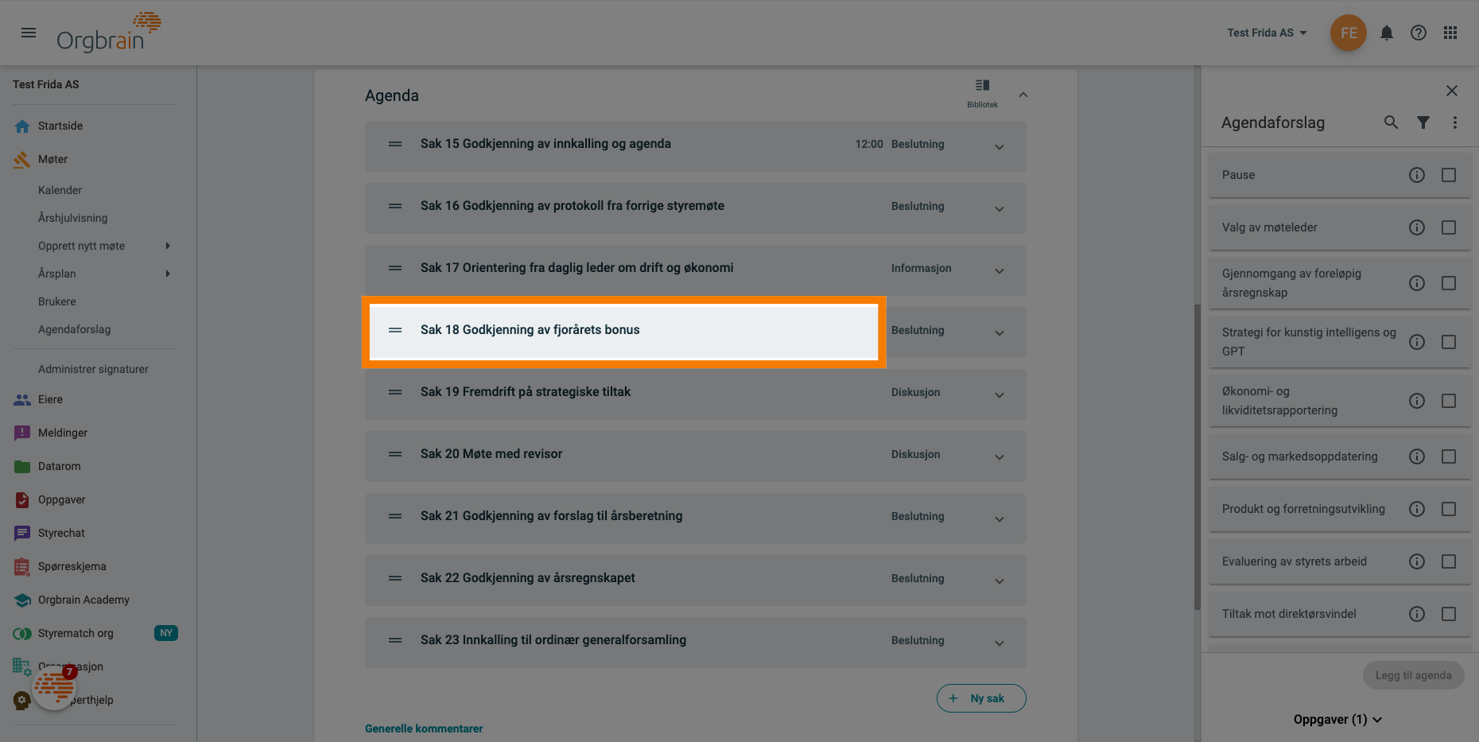The image size is (1479, 742).
Task: Check the Valg av møteleder box
Action: [x=1449, y=227]
